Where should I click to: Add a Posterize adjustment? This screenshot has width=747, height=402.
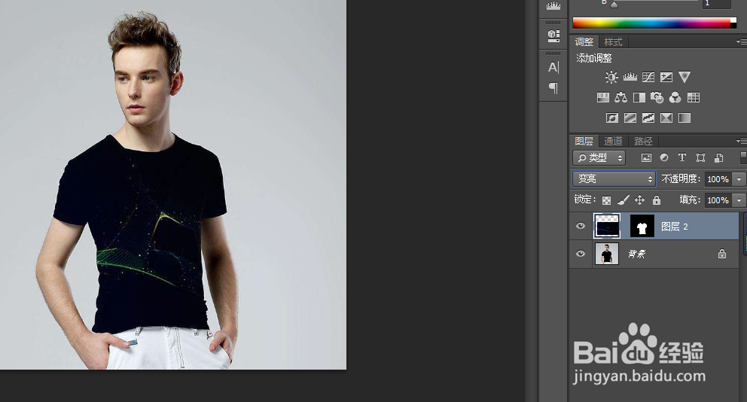click(630, 117)
